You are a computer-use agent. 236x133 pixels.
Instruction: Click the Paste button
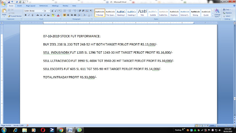click(x=4, y=12)
